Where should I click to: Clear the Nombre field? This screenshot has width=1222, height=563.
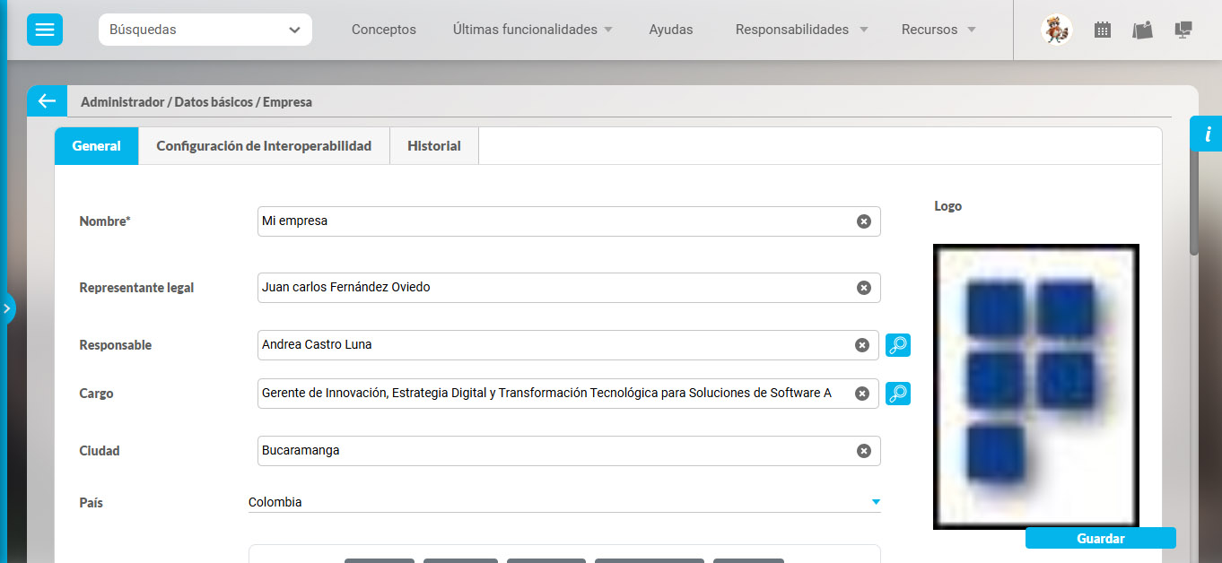[x=863, y=221]
